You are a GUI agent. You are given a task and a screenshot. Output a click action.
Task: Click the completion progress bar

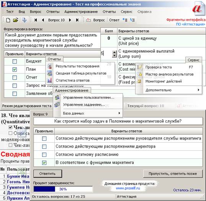pos(63,189)
